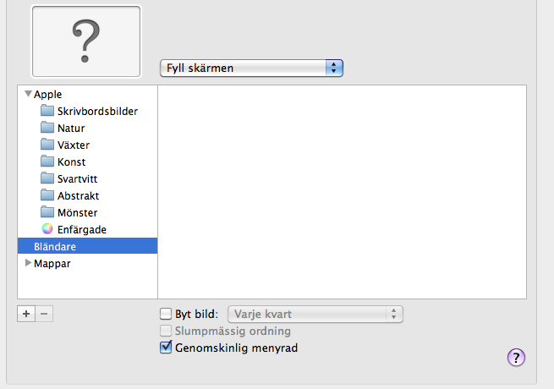Enable the Byt bild checkbox
This screenshot has width=554, height=389.
coord(166,315)
